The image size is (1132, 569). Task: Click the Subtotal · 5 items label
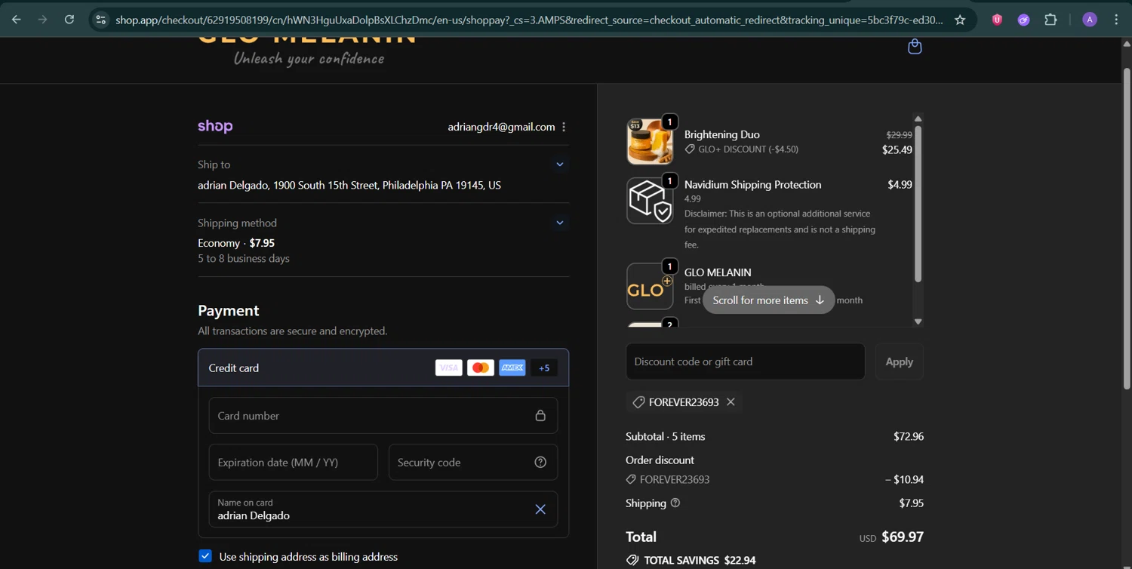(x=666, y=436)
